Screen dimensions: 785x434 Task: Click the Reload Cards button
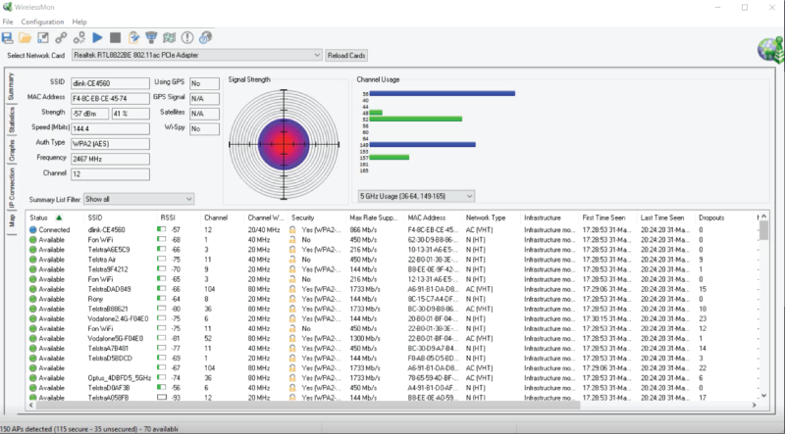(x=346, y=56)
